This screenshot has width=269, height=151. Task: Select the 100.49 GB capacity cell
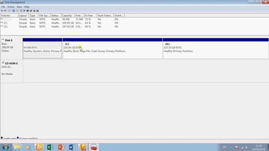point(68,23)
